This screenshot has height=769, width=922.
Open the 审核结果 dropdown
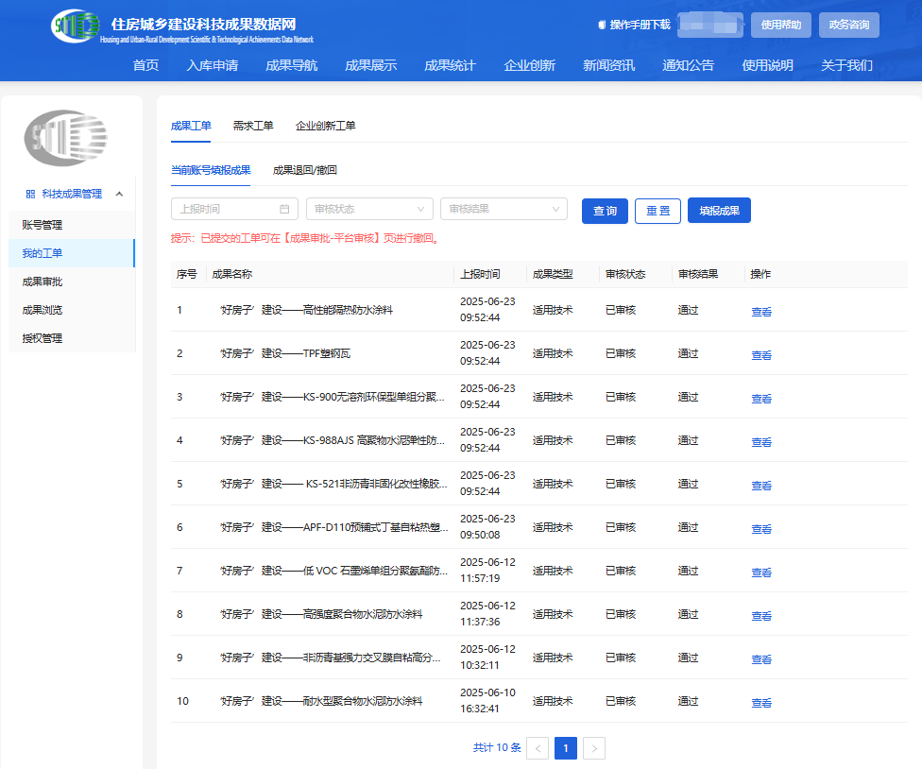(x=504, y=209)
